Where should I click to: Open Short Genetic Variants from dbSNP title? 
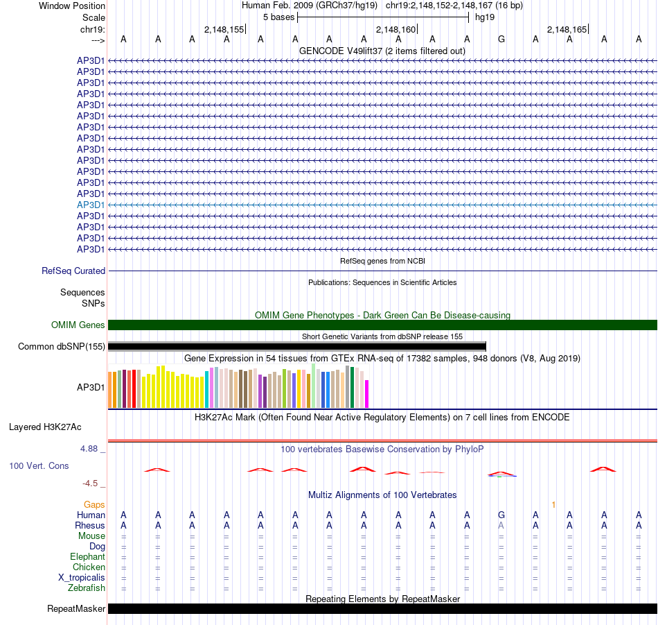coord(382,336)
